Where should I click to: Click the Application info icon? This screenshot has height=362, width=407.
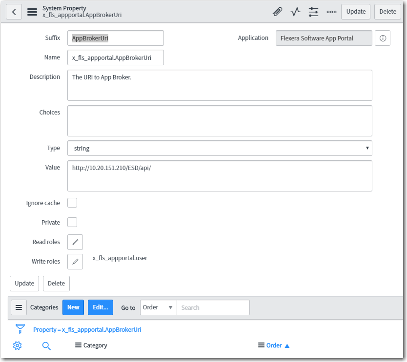(383, 38)
